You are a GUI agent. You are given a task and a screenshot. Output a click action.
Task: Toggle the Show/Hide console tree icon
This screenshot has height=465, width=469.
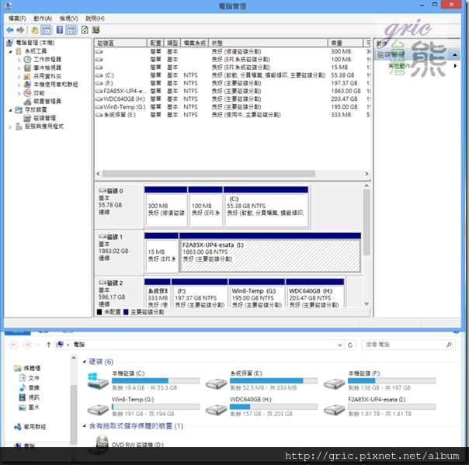pyautogui.click(x=46, y=30)
